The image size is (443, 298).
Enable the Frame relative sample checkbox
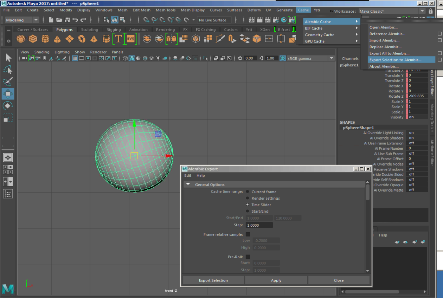(x=248, y=234)
